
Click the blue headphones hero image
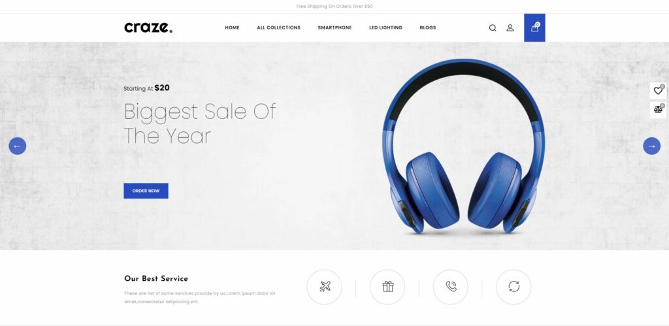click(463, 146)
